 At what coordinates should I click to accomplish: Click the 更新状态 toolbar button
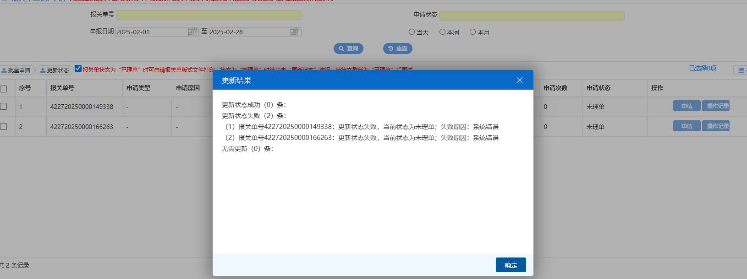coord(54,70)
